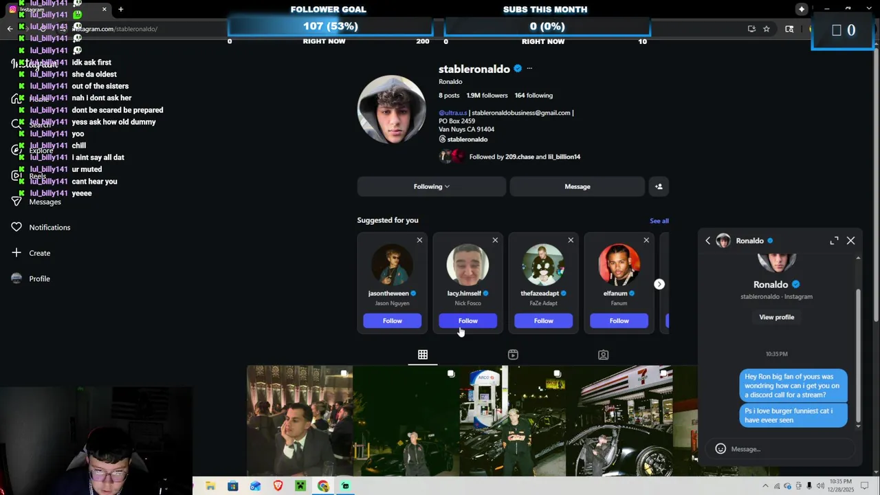Viewport: 880px width, 495px height.
Task: Dismiss the lacy.himself suggestion card
Action: tap(495, 240)
